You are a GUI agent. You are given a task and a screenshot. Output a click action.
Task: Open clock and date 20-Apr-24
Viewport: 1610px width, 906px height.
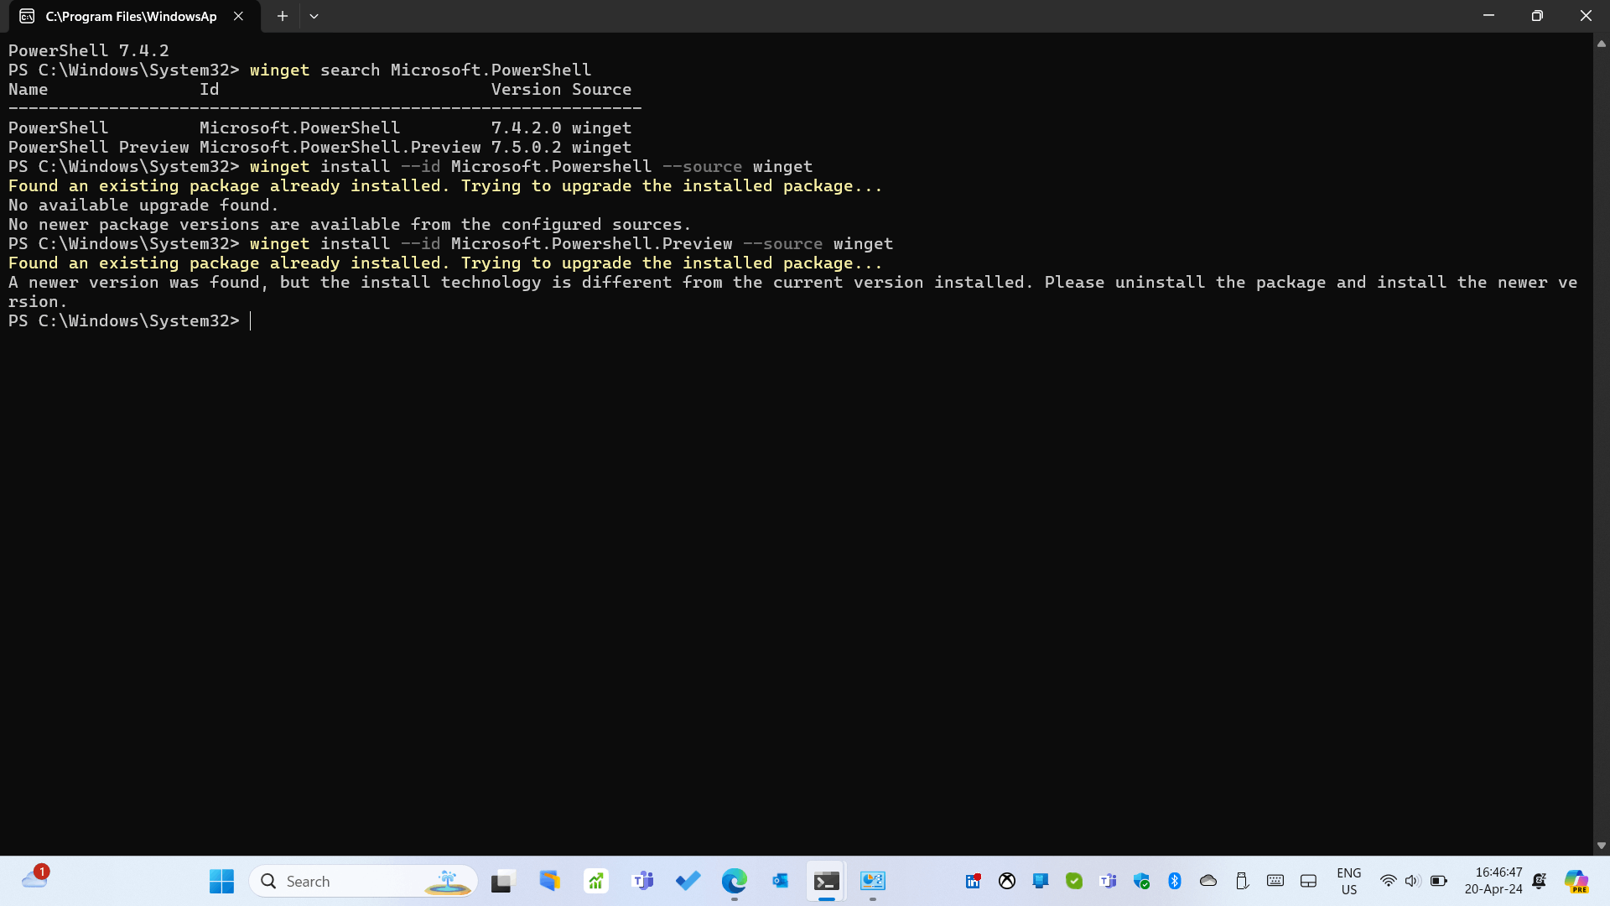(1493, 881)
